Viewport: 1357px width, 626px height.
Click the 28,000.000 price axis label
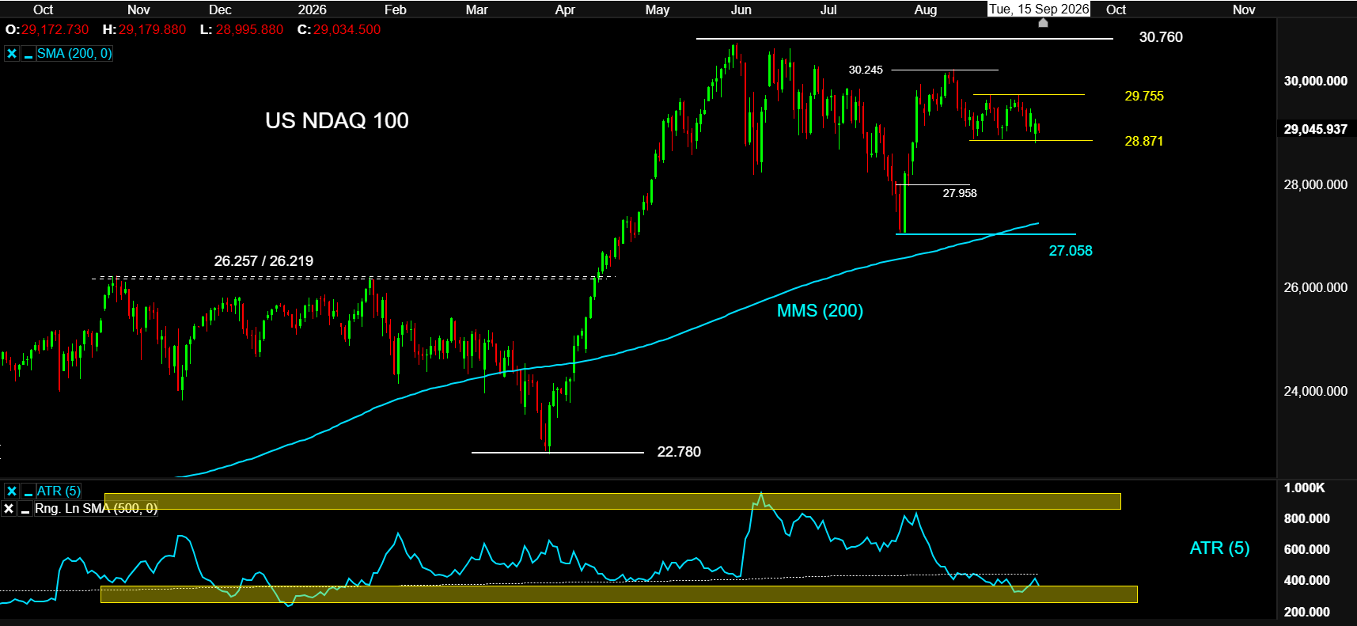[x=1315, y=184]
